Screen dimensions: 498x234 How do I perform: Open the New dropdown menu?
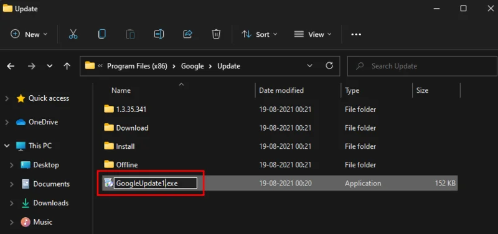pos(29,34)
